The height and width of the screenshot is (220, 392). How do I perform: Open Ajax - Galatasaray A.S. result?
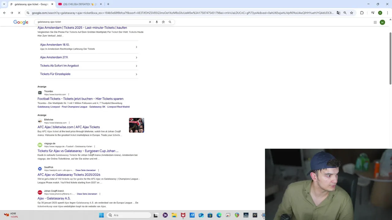click(x=54, y=199)
